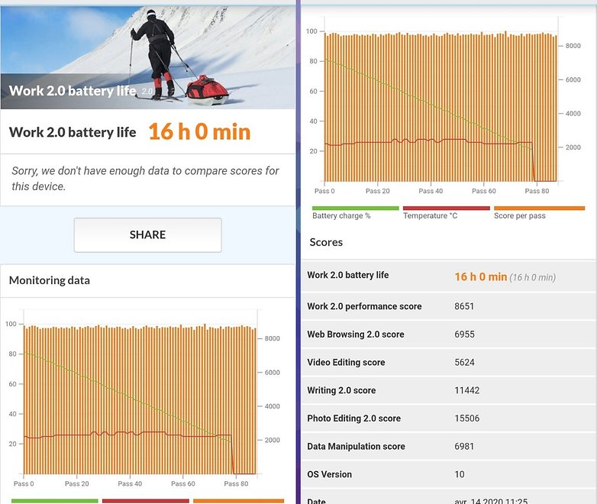Select the Photo Editing 2.0 score label
The height and width of the screenshot is (504, 597).
point(354,418)
